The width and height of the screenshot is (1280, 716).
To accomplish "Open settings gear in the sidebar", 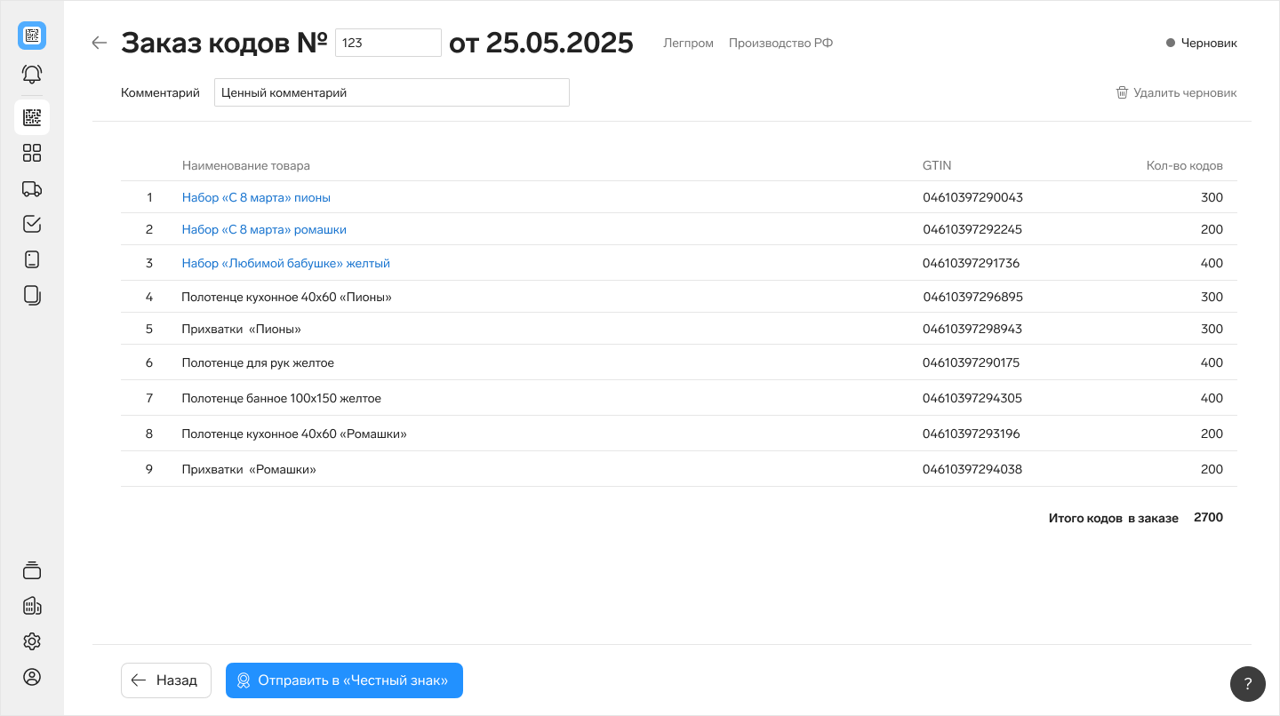I will [x=32, y=641].
